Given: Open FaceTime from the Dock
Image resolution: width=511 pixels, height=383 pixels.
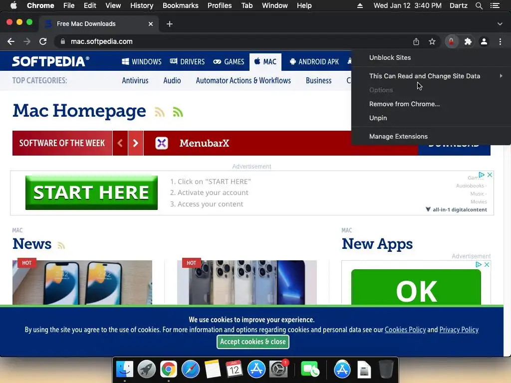Looking at the screenshot, I should (x=310, y=370).
